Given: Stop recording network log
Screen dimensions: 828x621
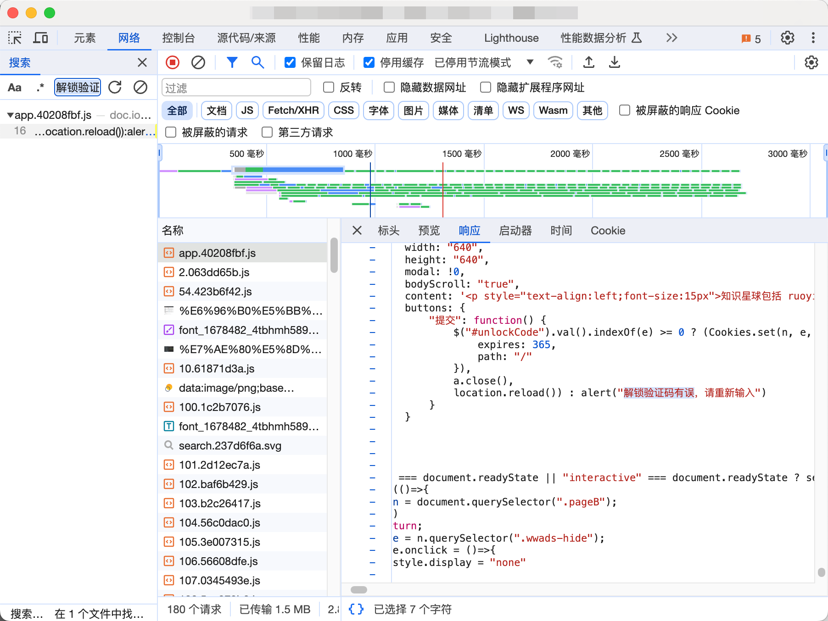Looking at the screenshot, I should (173, 62).
